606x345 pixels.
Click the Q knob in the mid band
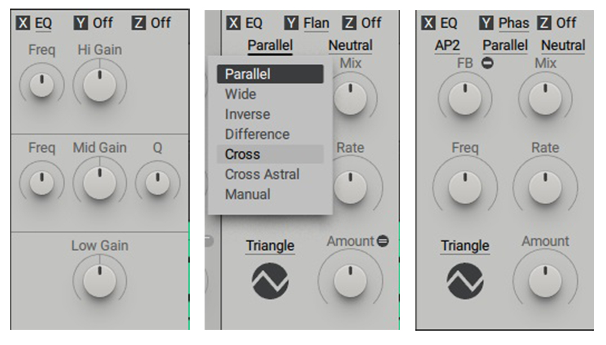(x=157, y=182)
